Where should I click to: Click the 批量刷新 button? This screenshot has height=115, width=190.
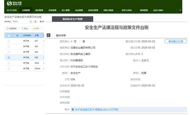(x=11, y=29)
